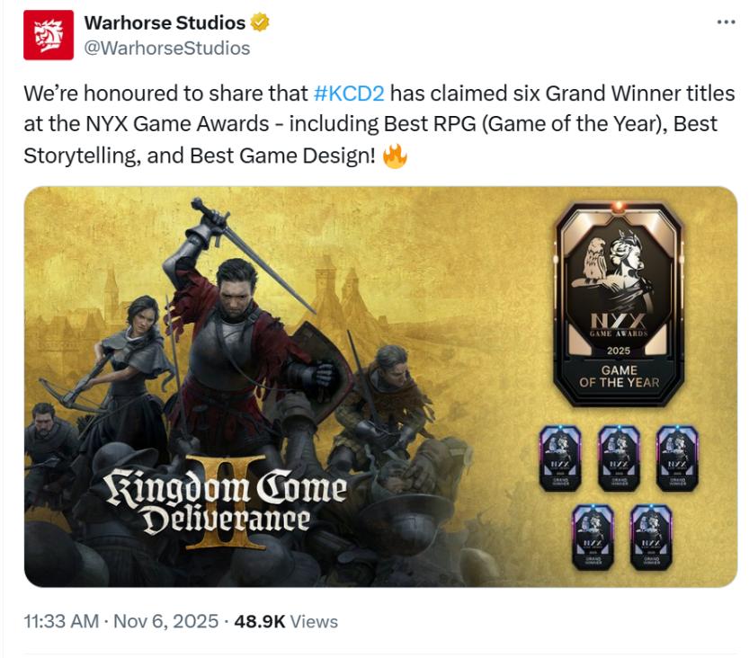Open the three-dot more options menu

point(726,22)
